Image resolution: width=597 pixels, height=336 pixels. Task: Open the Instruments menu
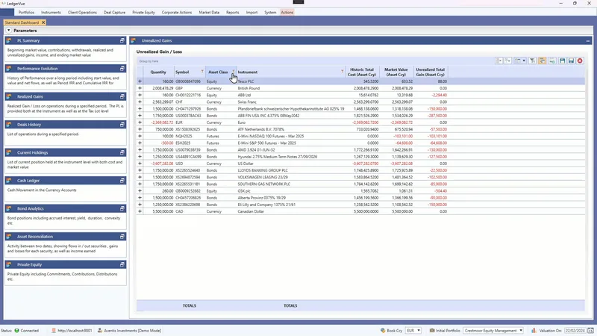coord(51,12)
